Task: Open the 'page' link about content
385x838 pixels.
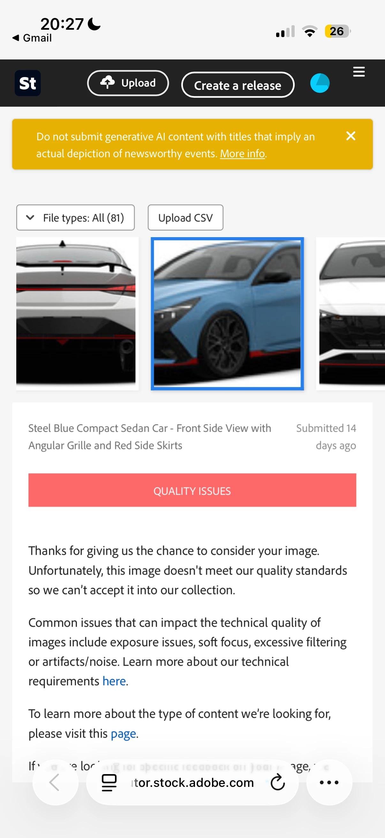Action: coord(124,733)
